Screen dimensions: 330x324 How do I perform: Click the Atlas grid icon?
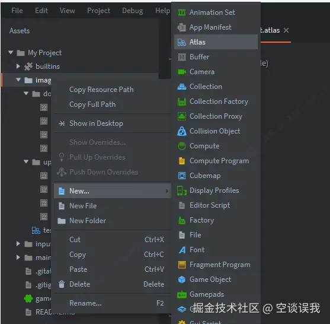point(182,42)
